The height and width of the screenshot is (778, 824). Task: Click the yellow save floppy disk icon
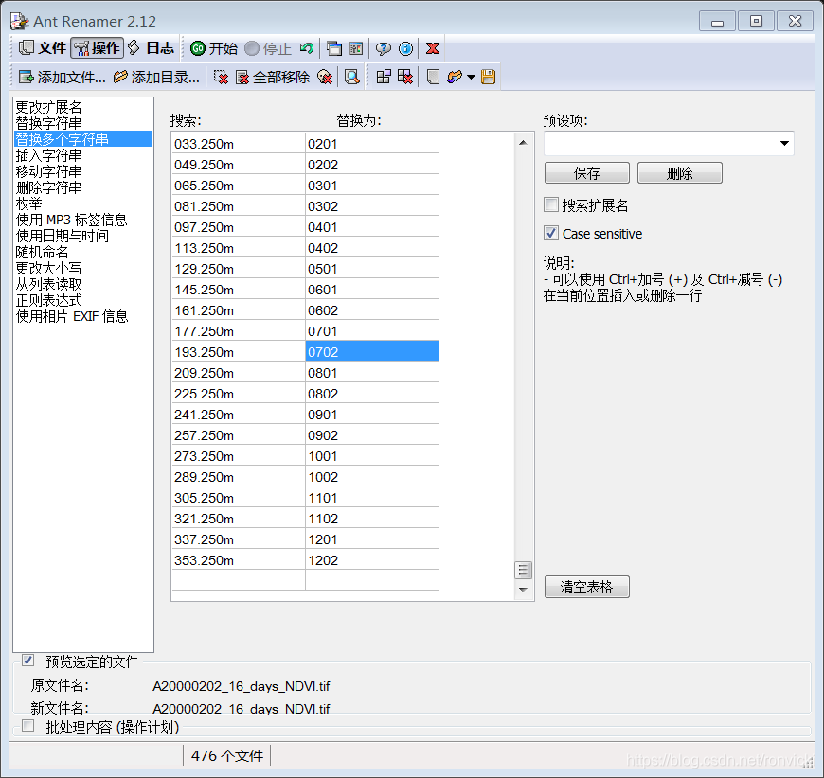(x=488, y=77)
